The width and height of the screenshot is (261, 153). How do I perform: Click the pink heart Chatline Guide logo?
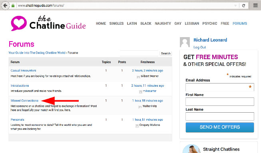pyautogui.click(x=19, y=23)
